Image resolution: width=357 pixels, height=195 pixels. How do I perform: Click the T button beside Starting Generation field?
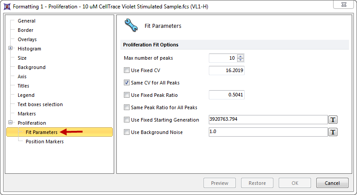pos(332,120)
